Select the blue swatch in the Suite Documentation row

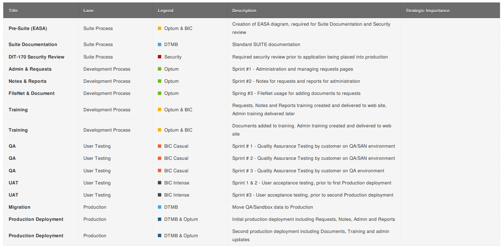160,45
